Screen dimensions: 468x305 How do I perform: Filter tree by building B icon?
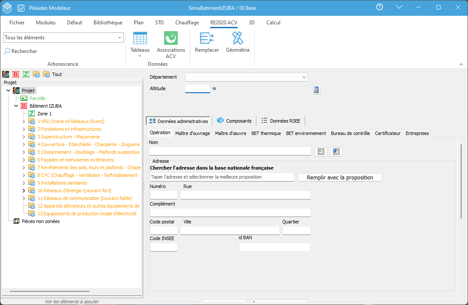[x=16, y=74]
